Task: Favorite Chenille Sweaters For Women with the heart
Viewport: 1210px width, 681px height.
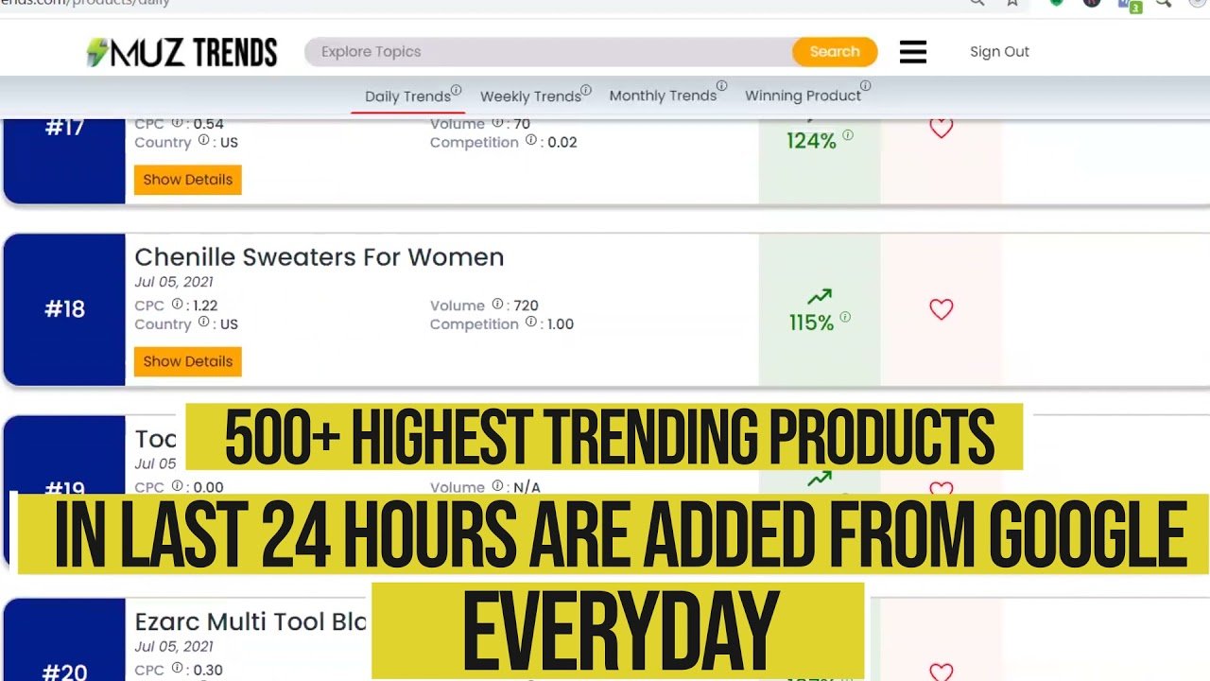Action: pos(941,309)
